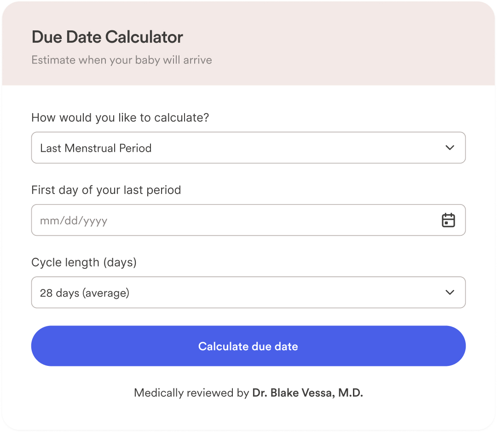The width and height of the screenshot is (497, 433).
Task: Open the Cycle length (days) dropdown
Action: click(248, 292)
